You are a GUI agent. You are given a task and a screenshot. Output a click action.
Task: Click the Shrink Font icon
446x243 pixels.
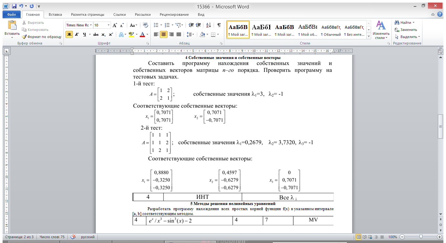point(122,25)
